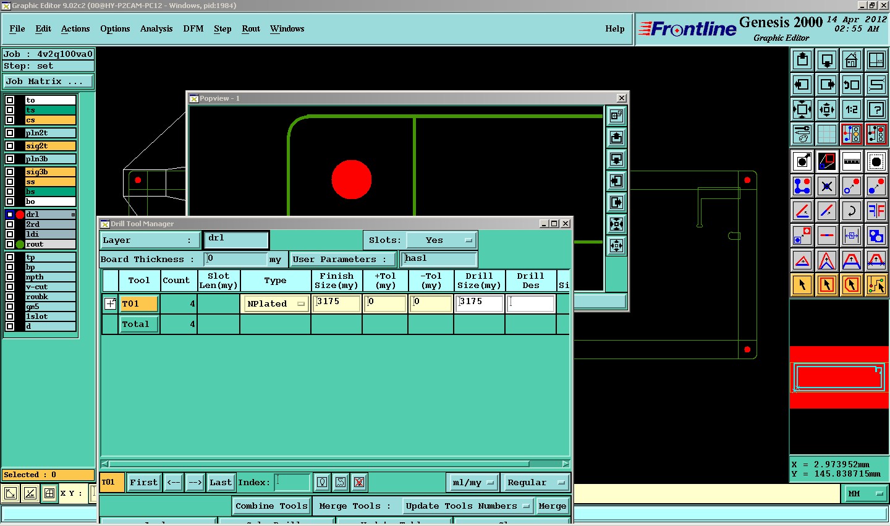Open the ml/my units dropdown
890x526 pixels.
[473, 482]
